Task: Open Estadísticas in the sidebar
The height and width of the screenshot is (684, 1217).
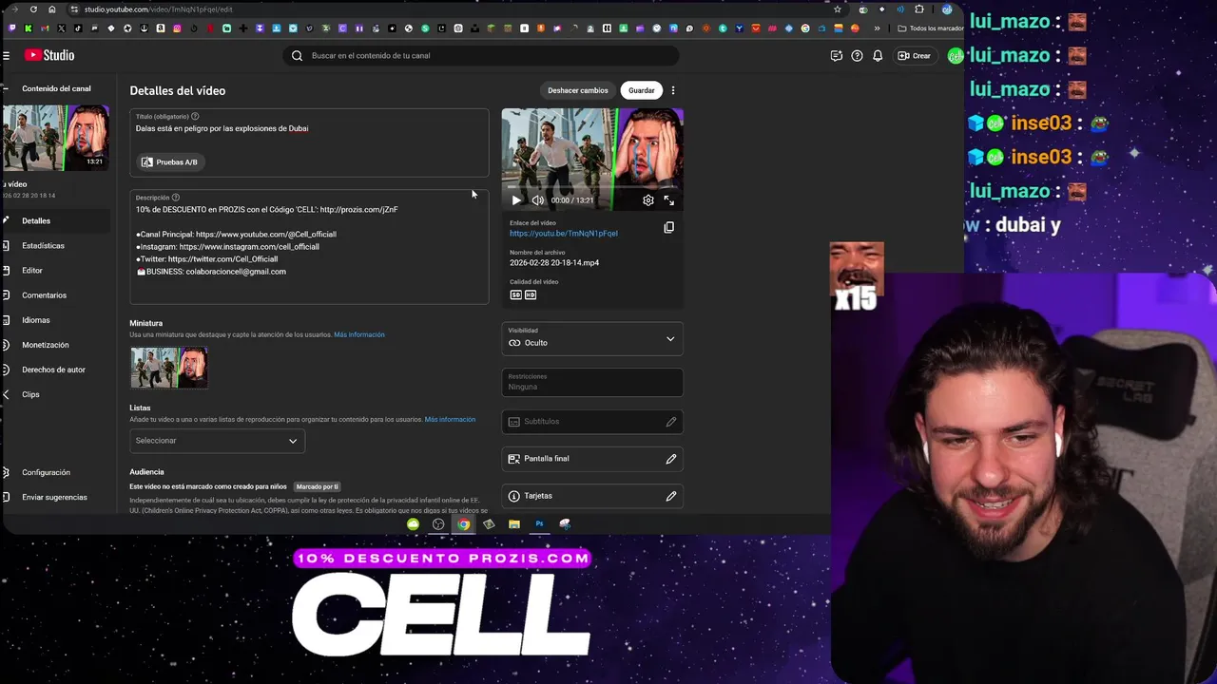Action: [43, 245]
